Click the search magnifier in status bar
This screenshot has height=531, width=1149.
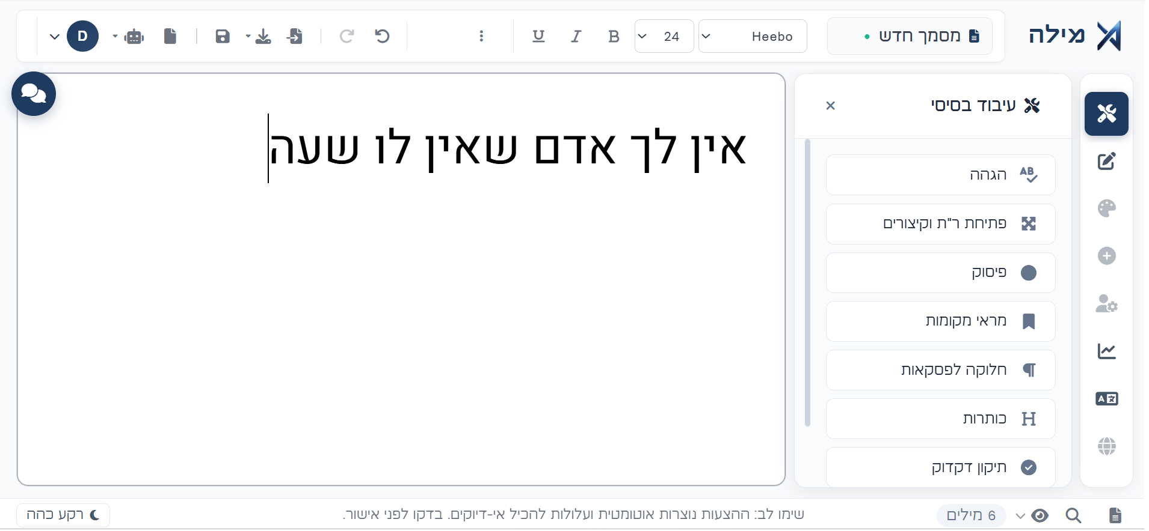point(1074,515)
